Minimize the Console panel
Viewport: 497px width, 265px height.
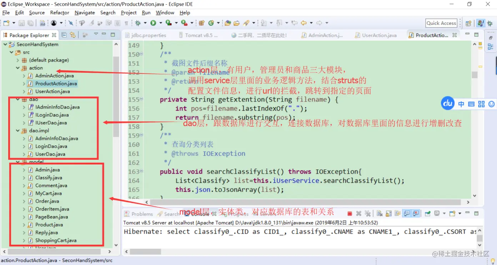467,213
